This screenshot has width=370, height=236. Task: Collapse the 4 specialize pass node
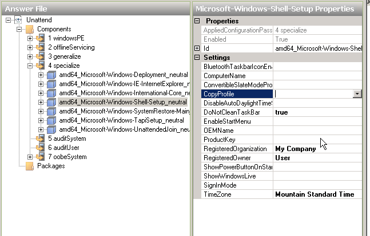[30, 66]
